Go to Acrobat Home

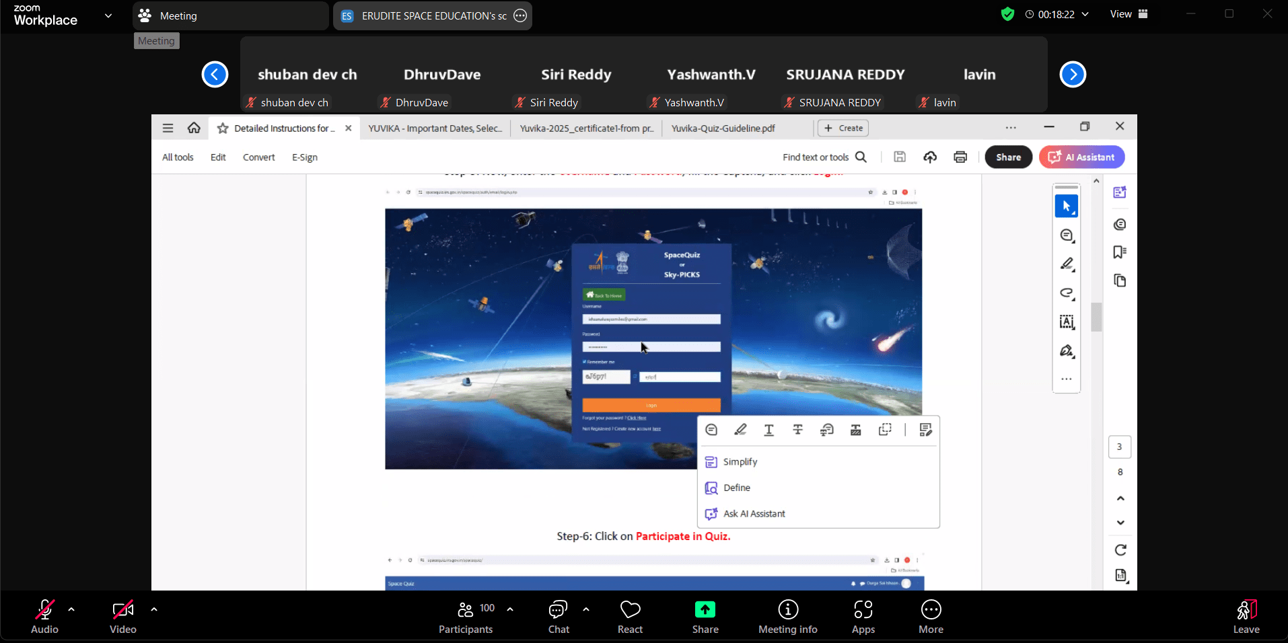click(x=194, y=128)
